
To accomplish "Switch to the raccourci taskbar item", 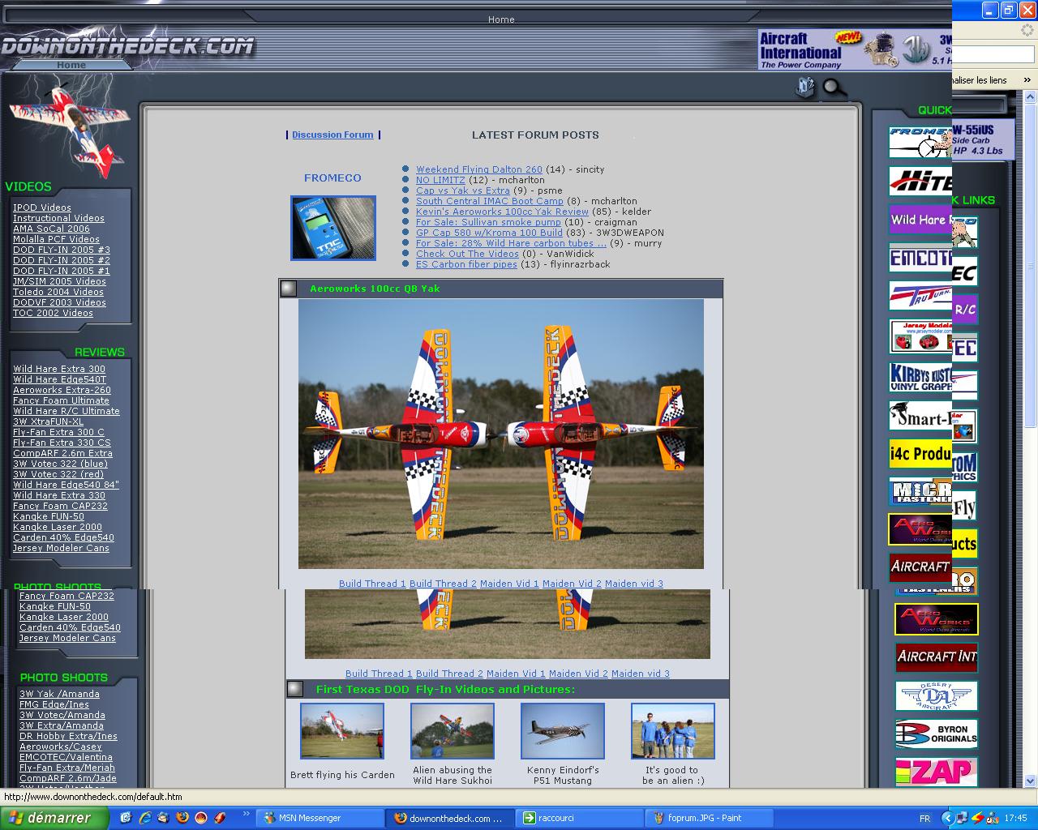I will coord(579,818).
